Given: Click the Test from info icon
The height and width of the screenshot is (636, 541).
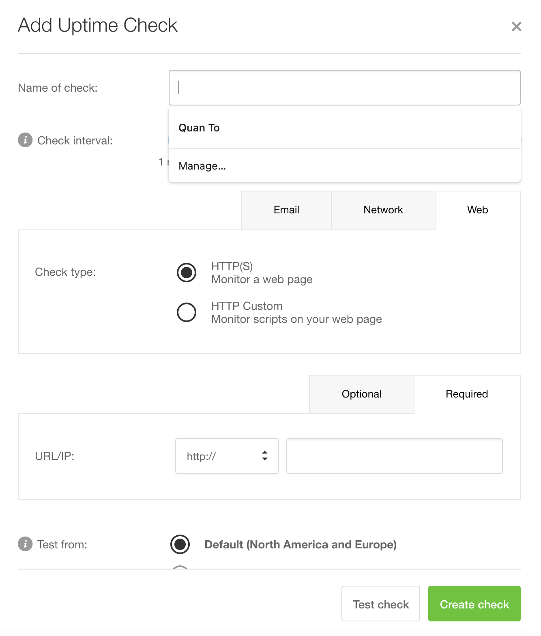Looking at the screenshot, I should (25, 544).
